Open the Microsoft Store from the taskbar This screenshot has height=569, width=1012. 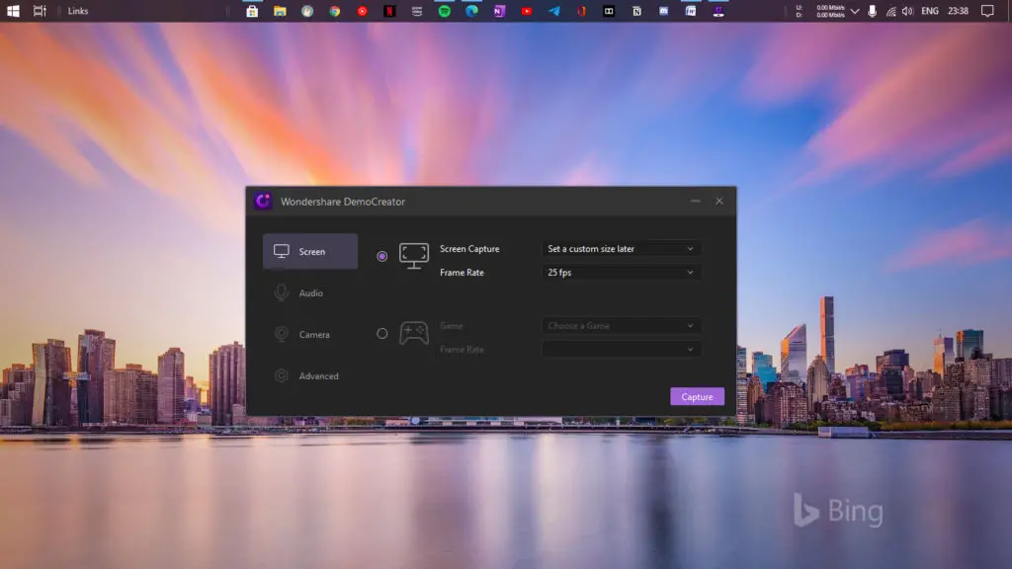(252, 11)
